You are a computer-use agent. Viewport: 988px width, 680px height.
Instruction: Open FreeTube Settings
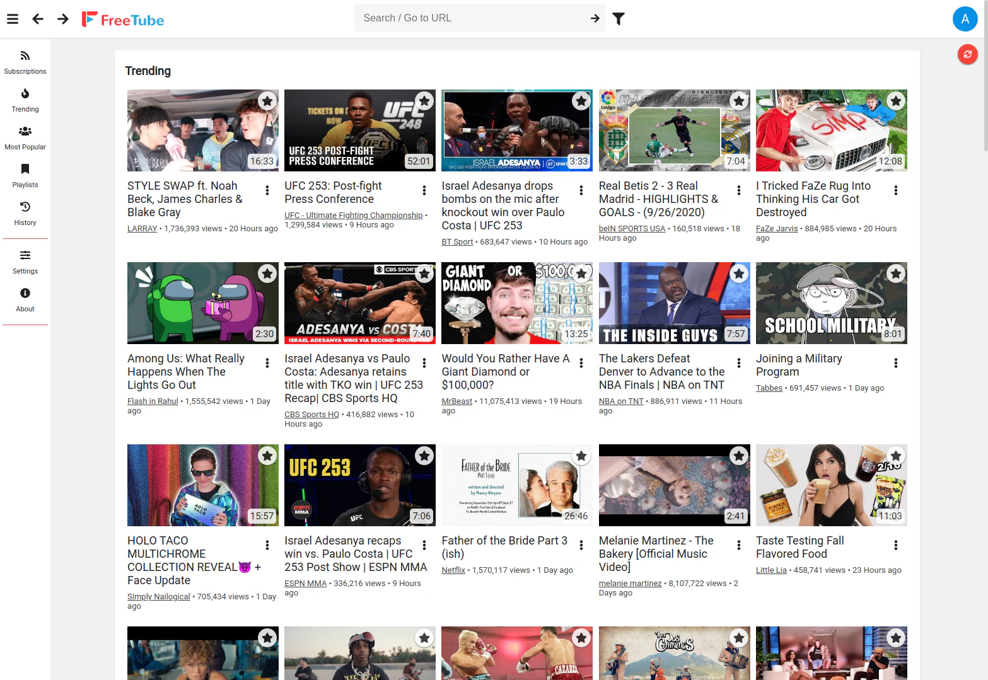[x=25, y=262]
